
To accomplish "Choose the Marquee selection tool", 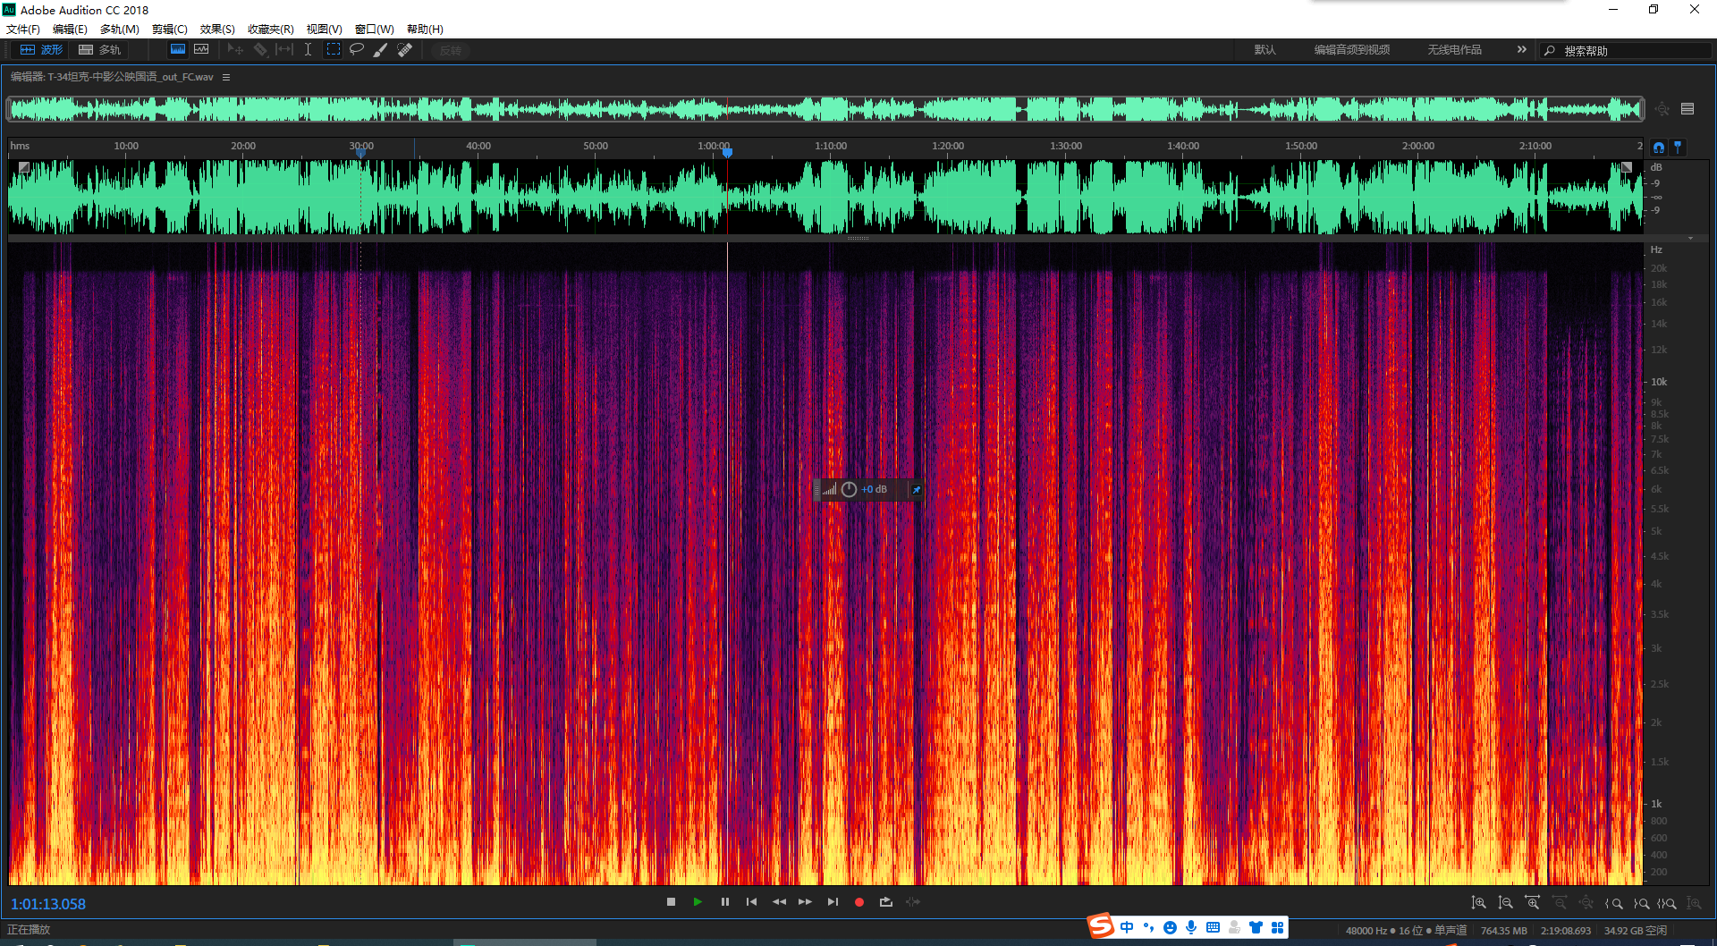I will point(333,50).
